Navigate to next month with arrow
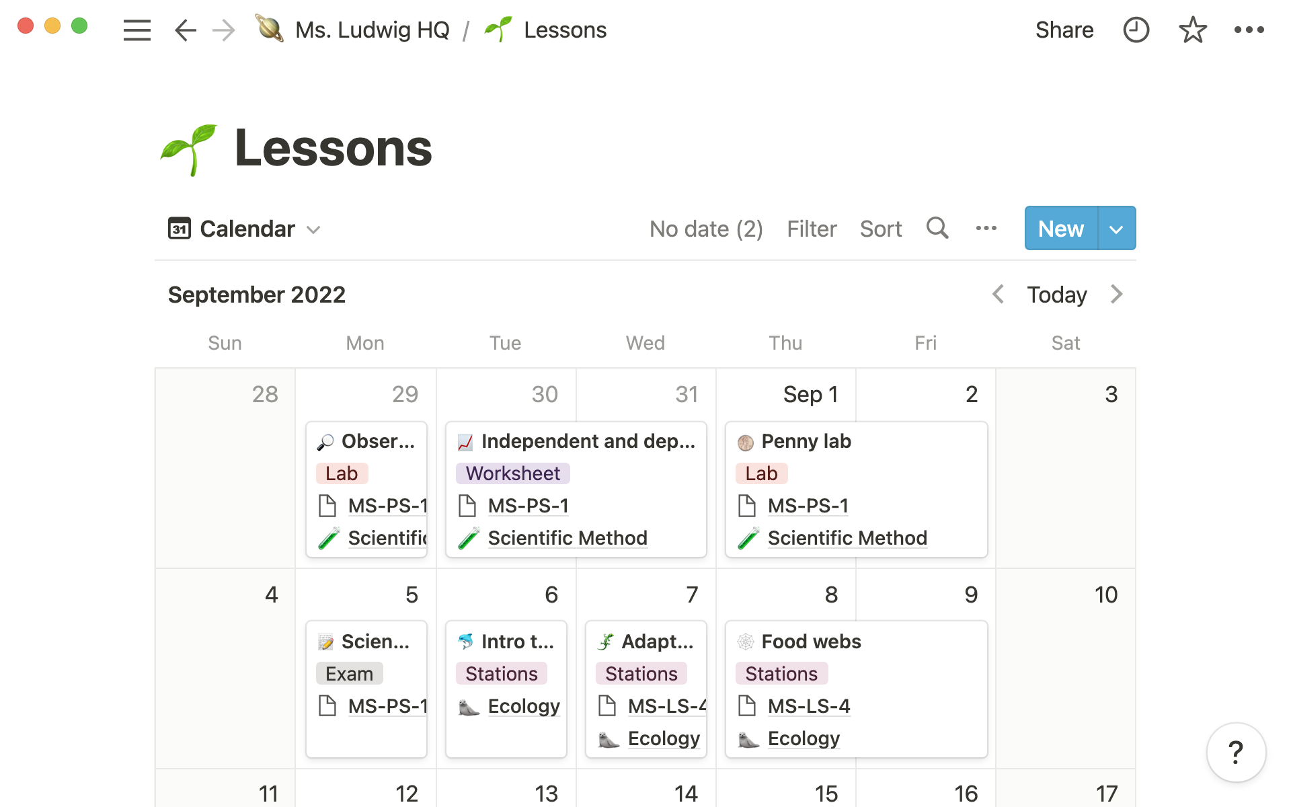Screen dimensions: 1291x807 tap(1116, 295)
